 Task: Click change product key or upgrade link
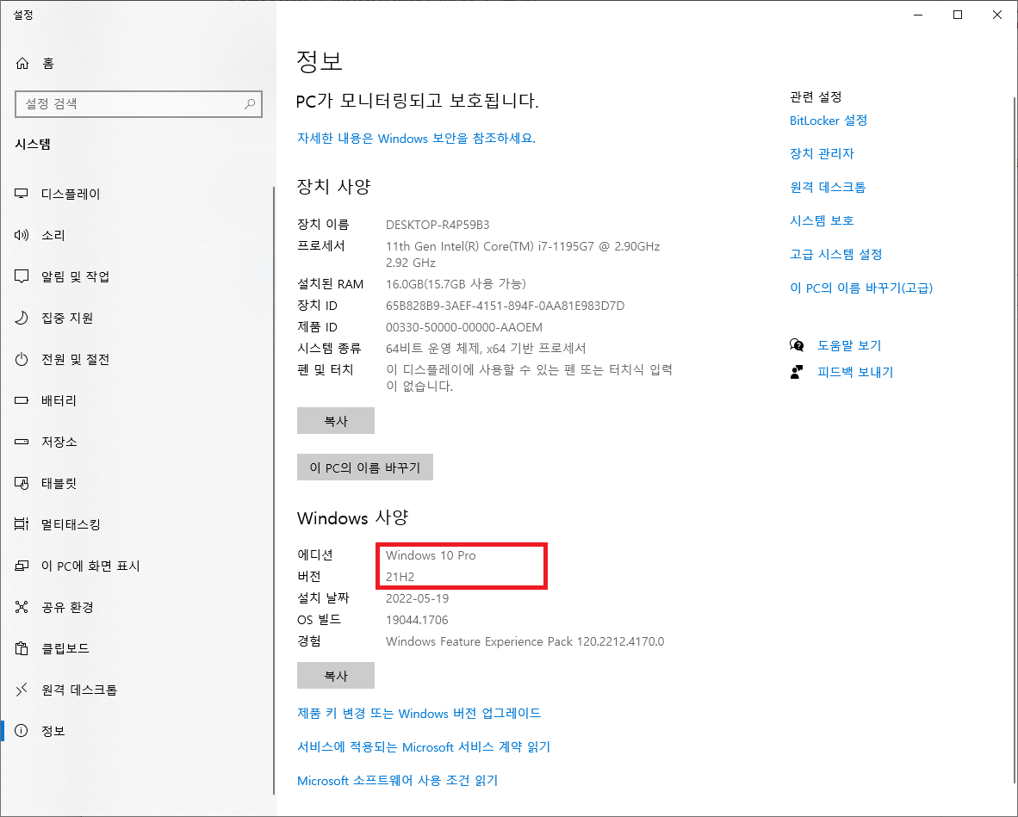point(419,714)
